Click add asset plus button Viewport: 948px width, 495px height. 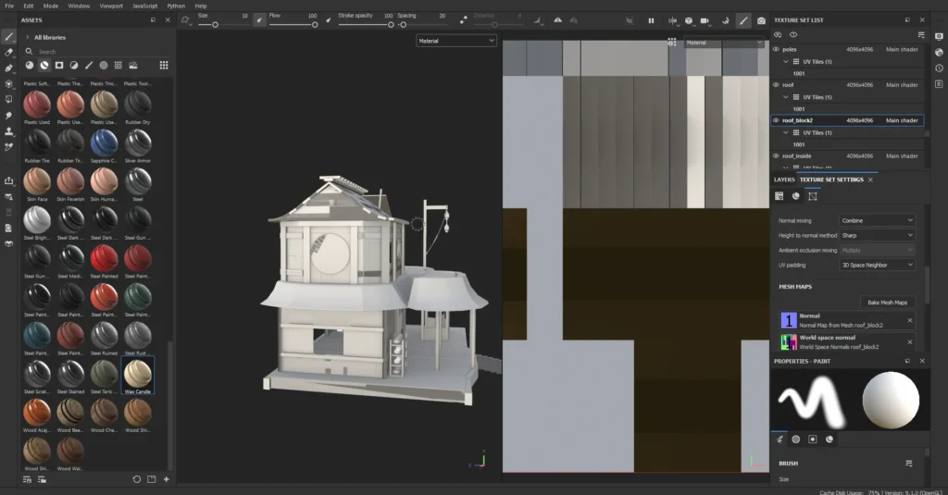pos(167,479)
